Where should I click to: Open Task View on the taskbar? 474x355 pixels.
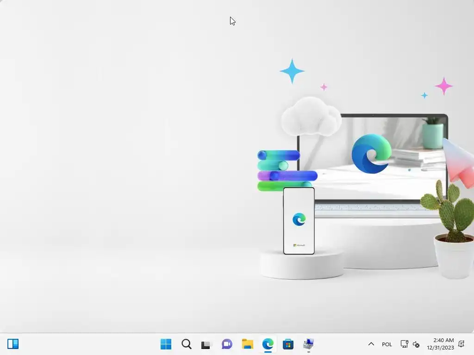(206, 344)
